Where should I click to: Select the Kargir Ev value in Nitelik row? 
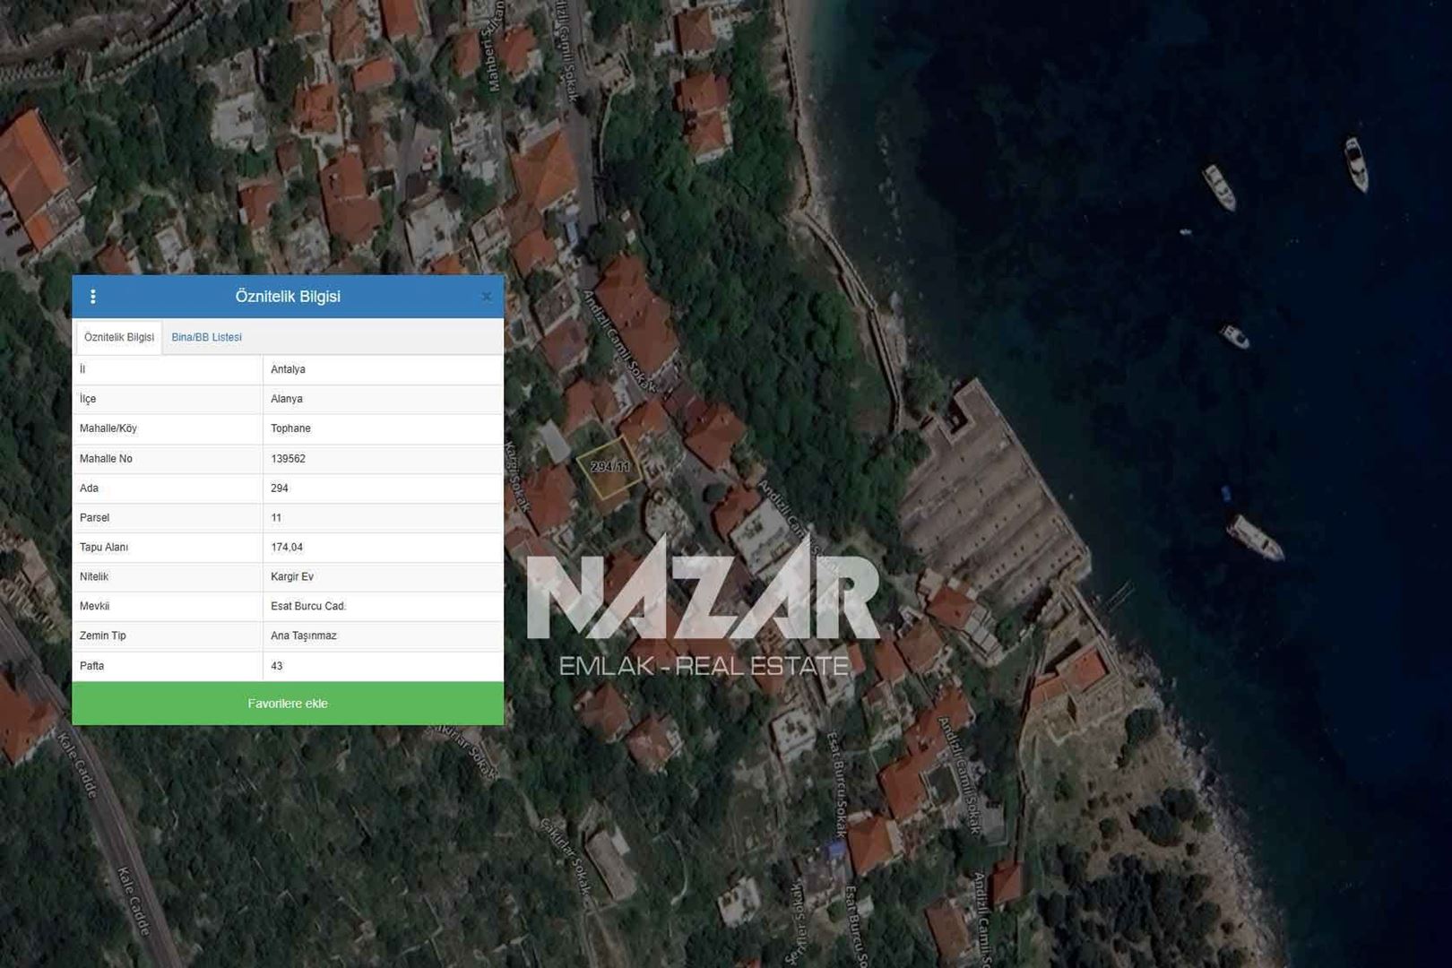coord(292,577)
